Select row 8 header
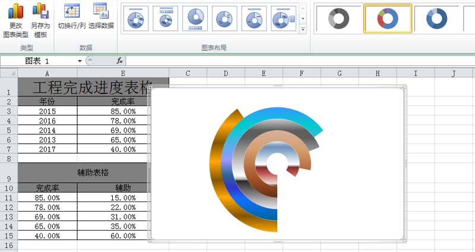 (9, 158)
